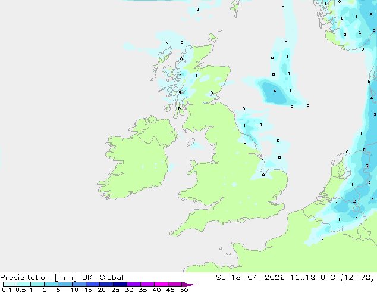Click the "0.5" legend scale label
The height and width of the screenshot is (292, 377).
tap(20, 290)
